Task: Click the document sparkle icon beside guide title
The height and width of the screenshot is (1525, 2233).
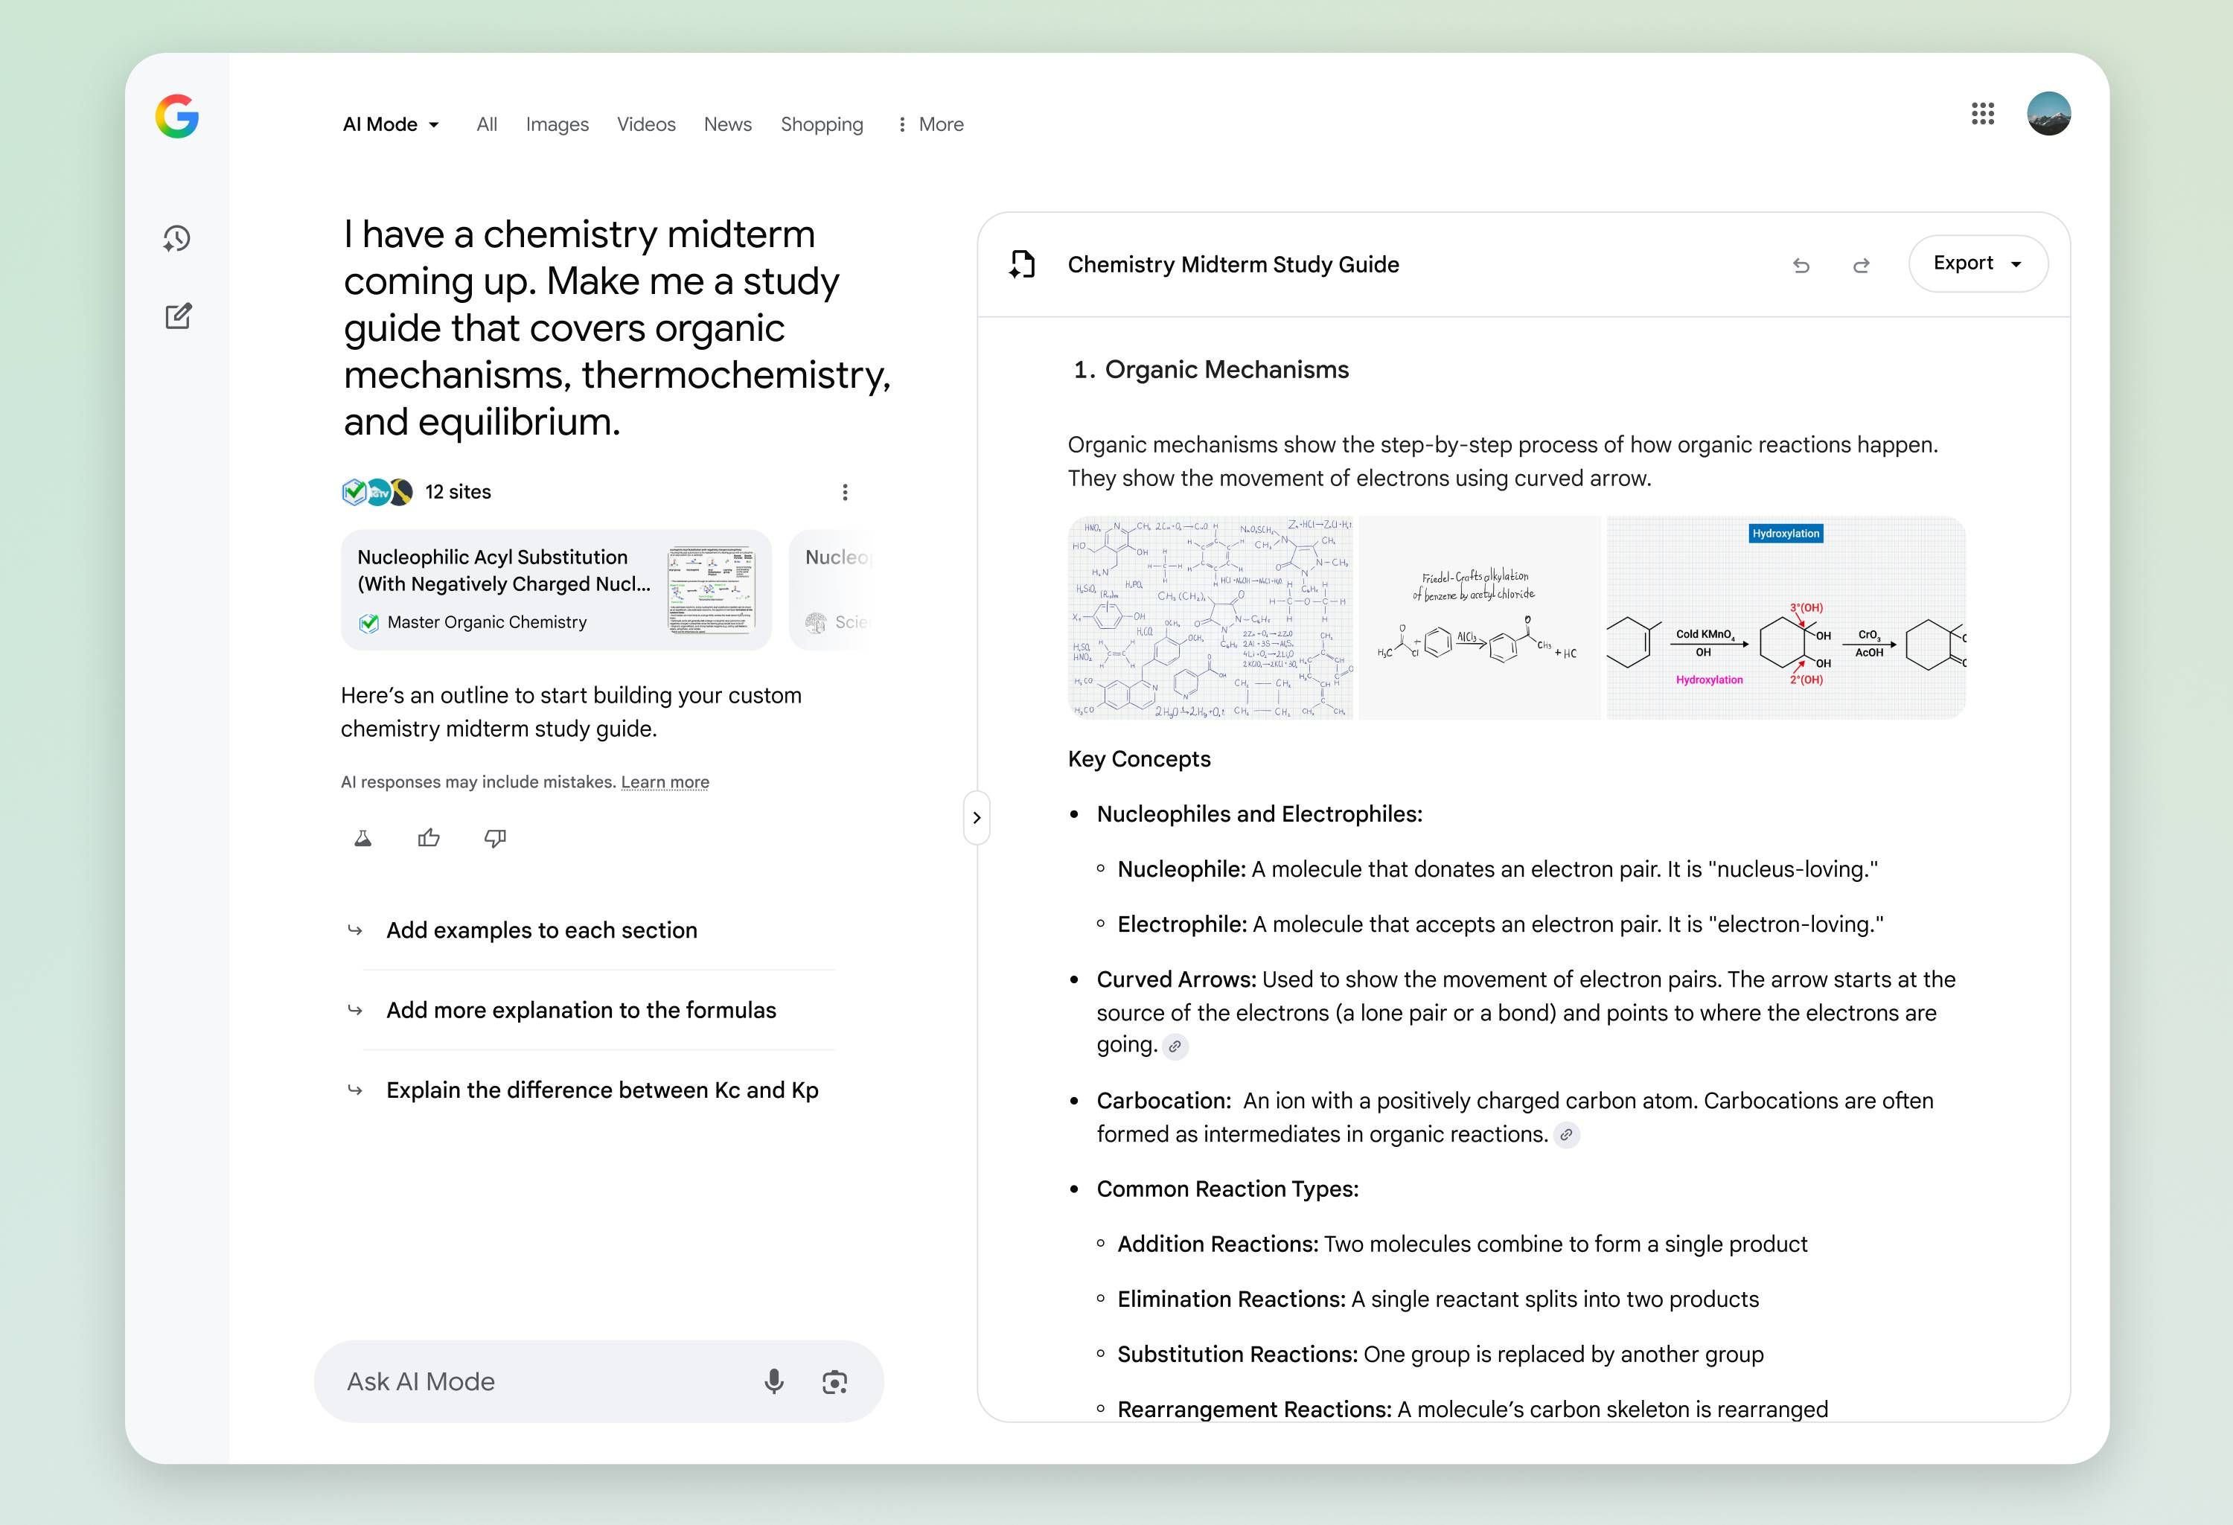Action: (1021, 264)
